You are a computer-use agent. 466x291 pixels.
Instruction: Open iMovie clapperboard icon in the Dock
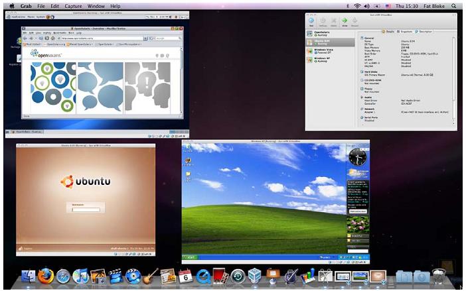coord(116,276)
